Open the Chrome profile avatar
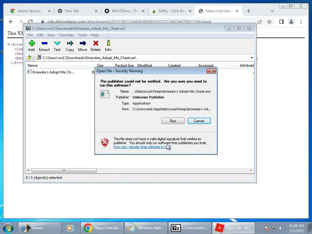This screenshot has height=234, width=312. 291,22
